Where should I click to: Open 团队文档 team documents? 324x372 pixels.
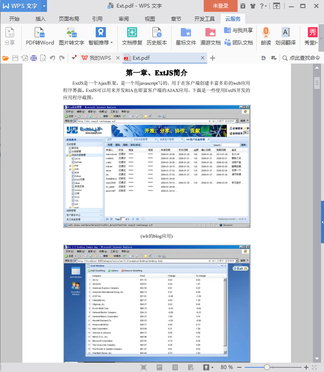238,42
